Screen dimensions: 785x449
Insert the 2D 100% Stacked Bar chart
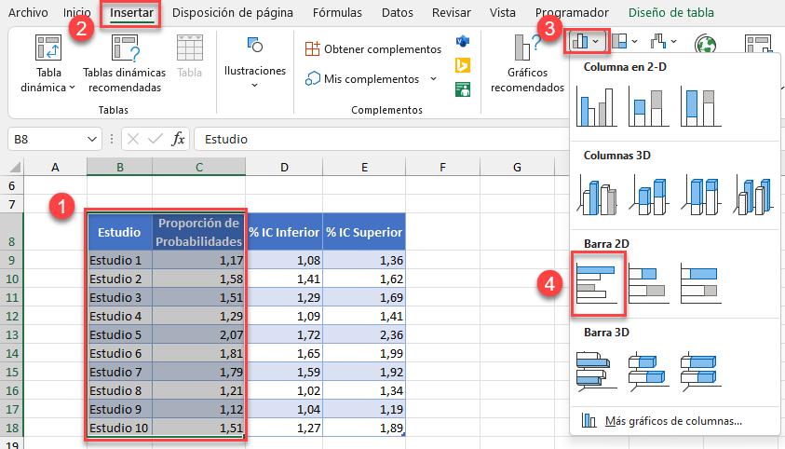[700, 283]
